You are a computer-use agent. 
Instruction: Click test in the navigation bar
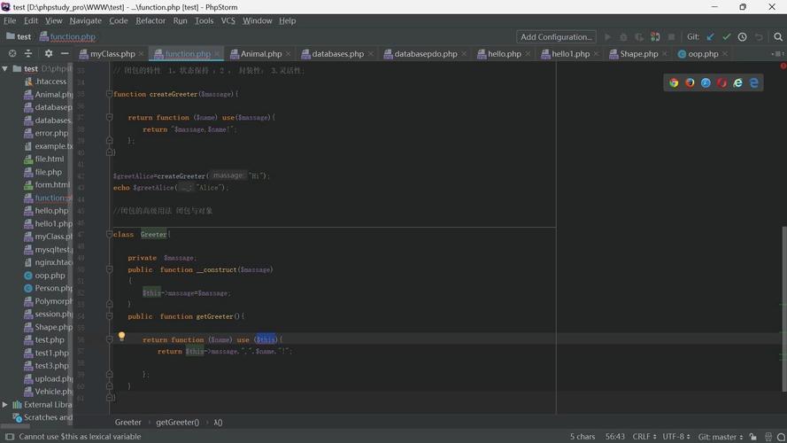coord(19,36)
